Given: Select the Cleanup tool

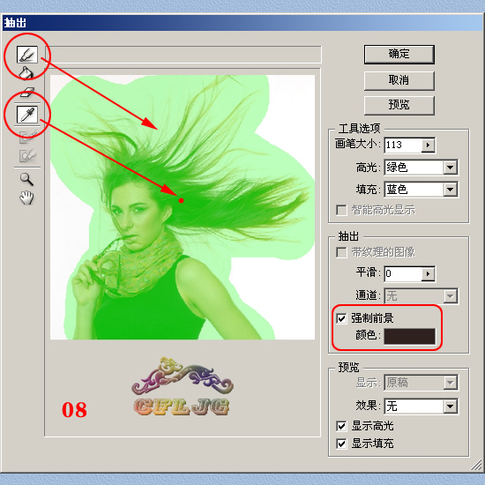Looking at the screenshot, I should [x=27, y=137].
